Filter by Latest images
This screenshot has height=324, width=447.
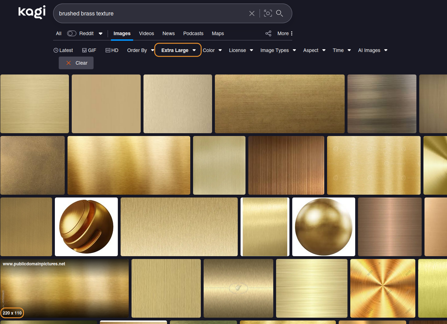coord(63,50)
